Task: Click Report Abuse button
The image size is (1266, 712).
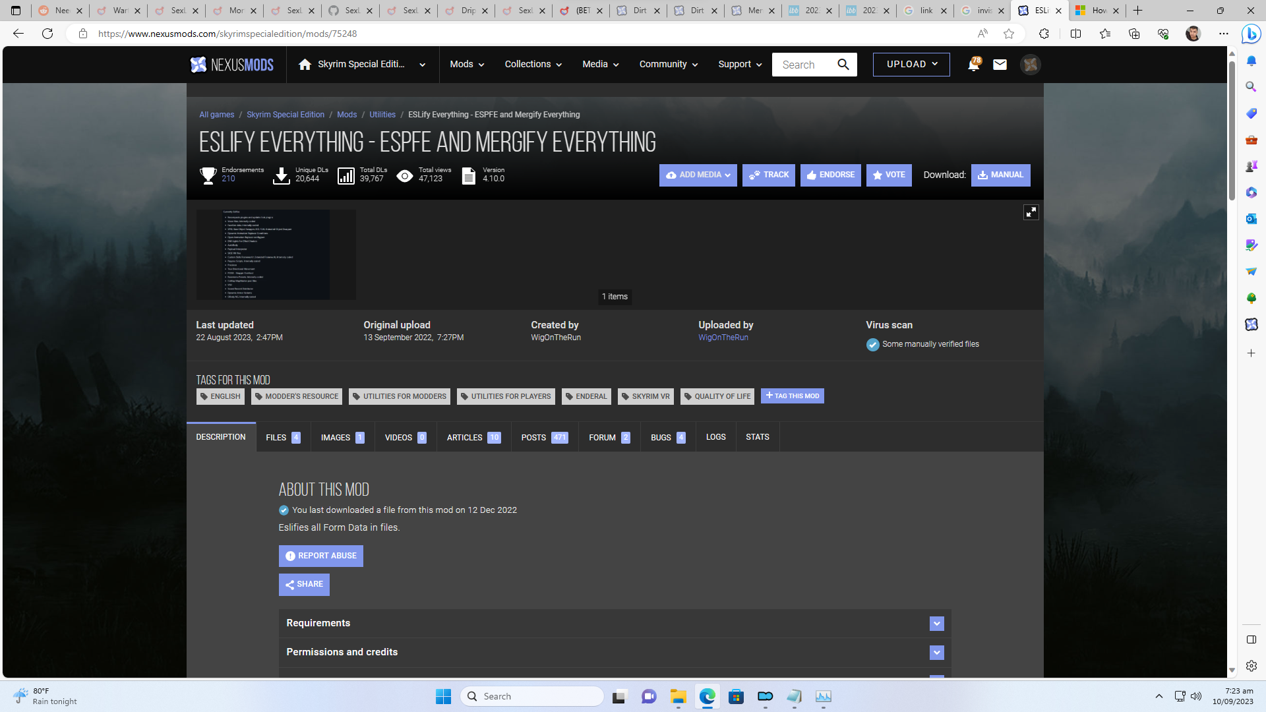Action: point(320,556)
